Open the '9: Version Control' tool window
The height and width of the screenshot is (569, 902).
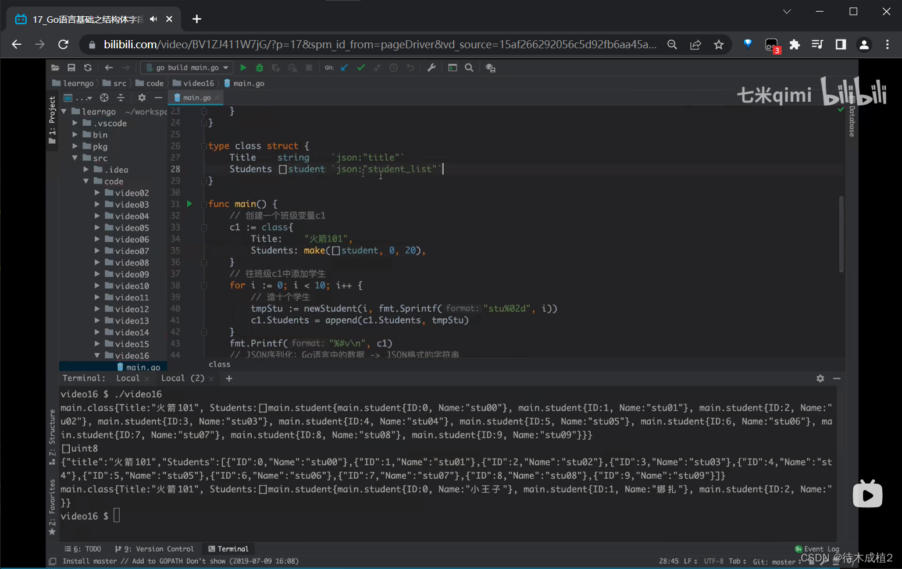coord(154,549)
